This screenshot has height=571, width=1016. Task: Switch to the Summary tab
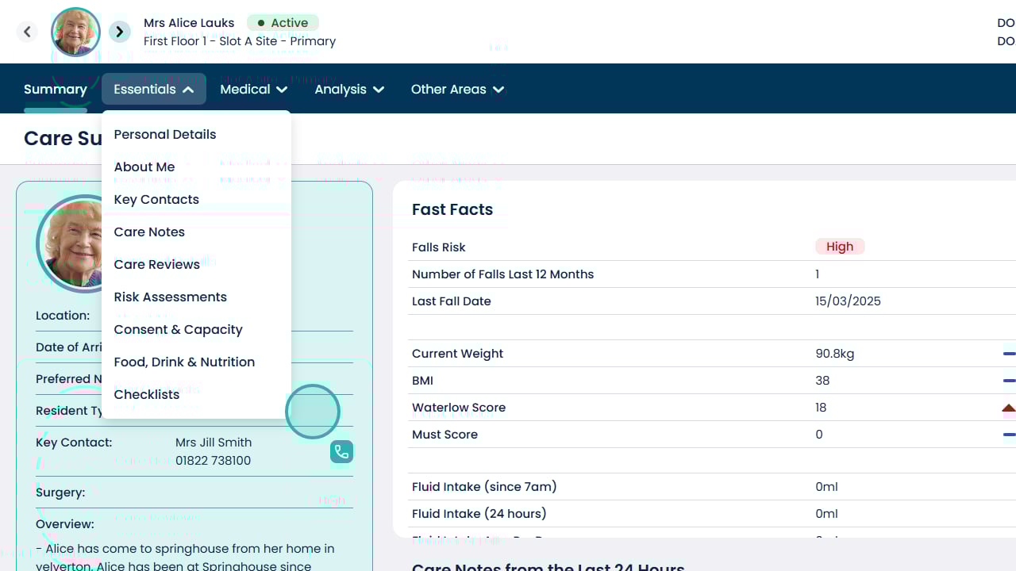56,90
